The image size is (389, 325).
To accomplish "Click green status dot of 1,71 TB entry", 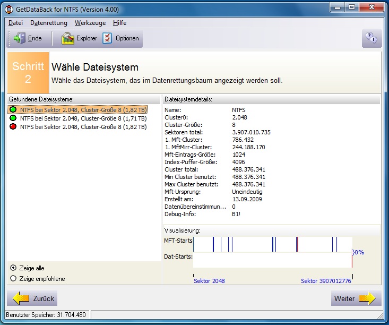I will [13, 118].
